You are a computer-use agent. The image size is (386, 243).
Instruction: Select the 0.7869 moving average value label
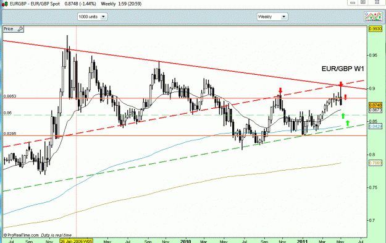[x=375, y=163]
